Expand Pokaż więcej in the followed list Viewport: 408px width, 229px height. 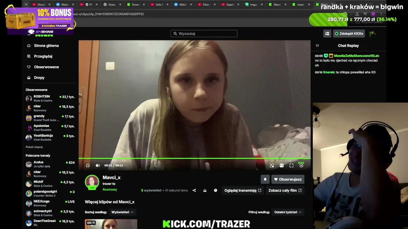coord(34,147)
